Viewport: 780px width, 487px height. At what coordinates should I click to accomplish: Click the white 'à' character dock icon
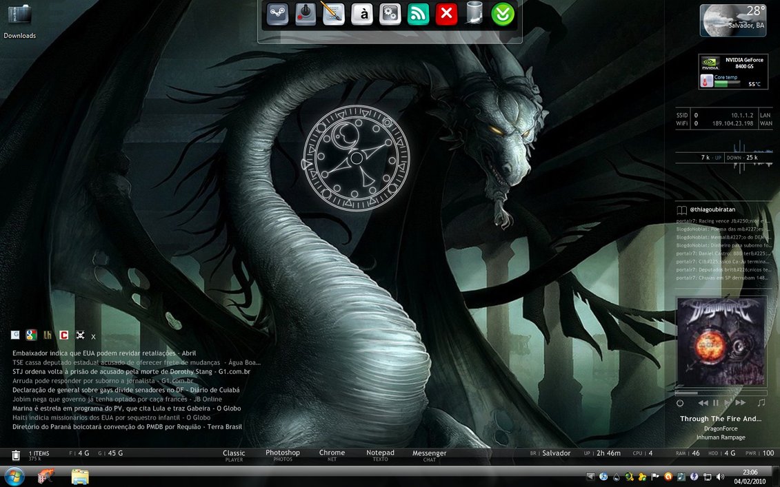[362, 14]
